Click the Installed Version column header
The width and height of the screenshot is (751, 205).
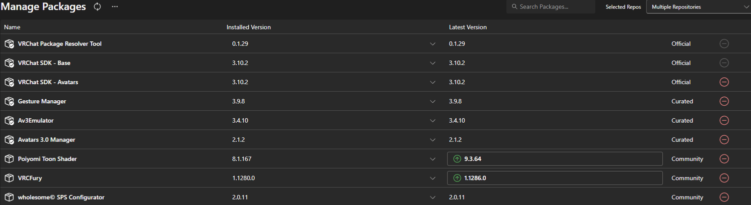tap(248, 27)
